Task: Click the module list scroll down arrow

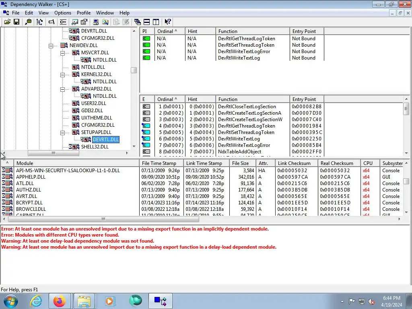Action: click(406, 212)
